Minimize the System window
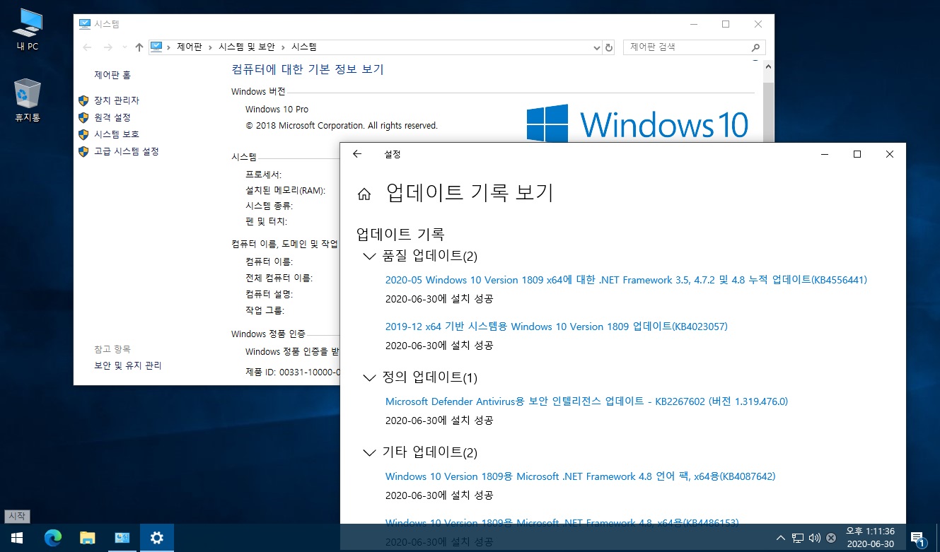940x552 pixels. point(693,24)
